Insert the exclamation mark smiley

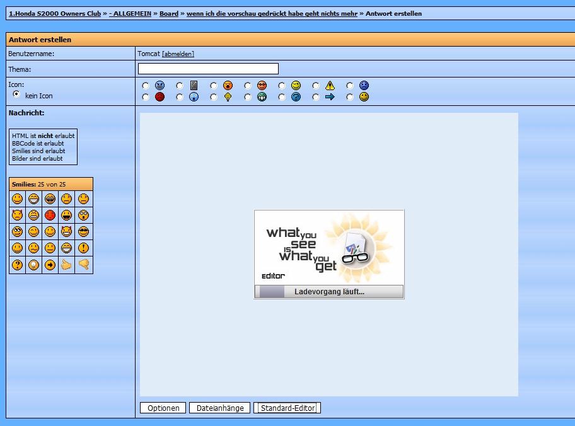pos(83,248)
